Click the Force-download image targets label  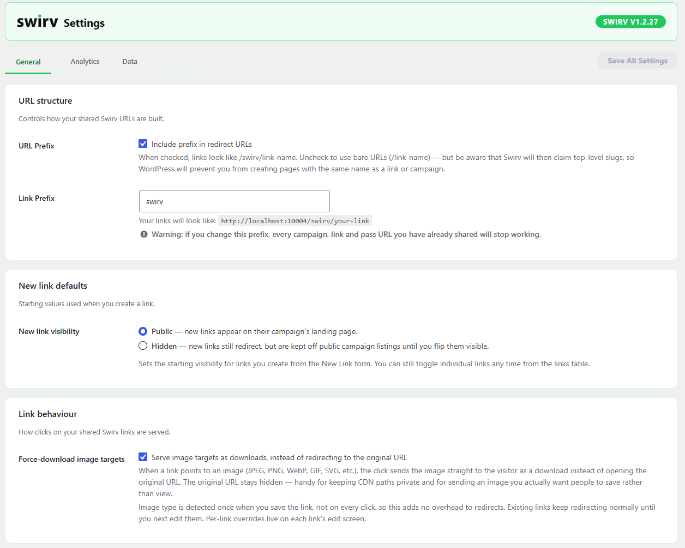[71, 459]
